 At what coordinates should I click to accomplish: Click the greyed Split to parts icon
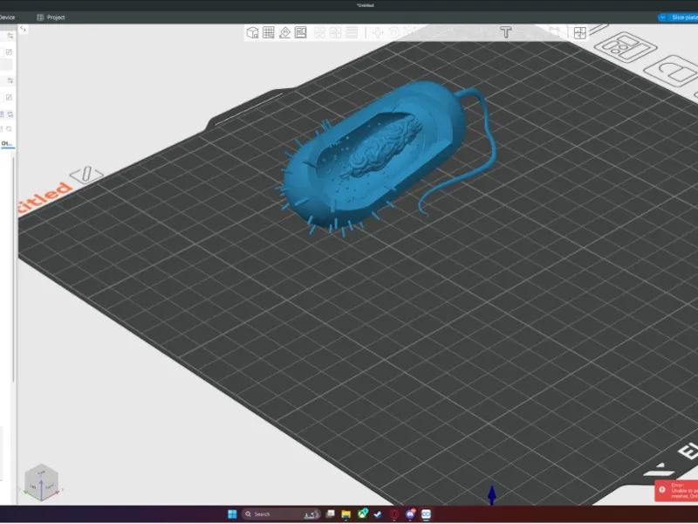335,32
